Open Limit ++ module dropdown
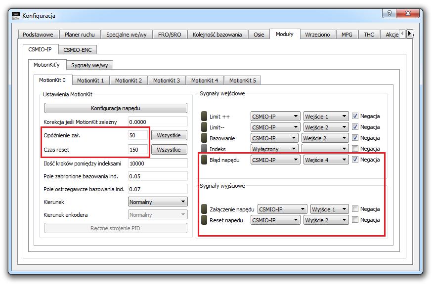Viewport: 434px width, 286px height. point(275,116)
